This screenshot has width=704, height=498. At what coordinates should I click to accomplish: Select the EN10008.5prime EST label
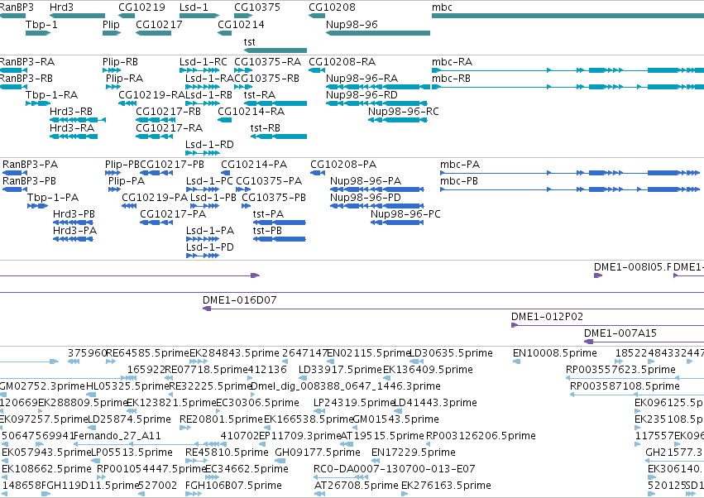click(x=554, y=353)
